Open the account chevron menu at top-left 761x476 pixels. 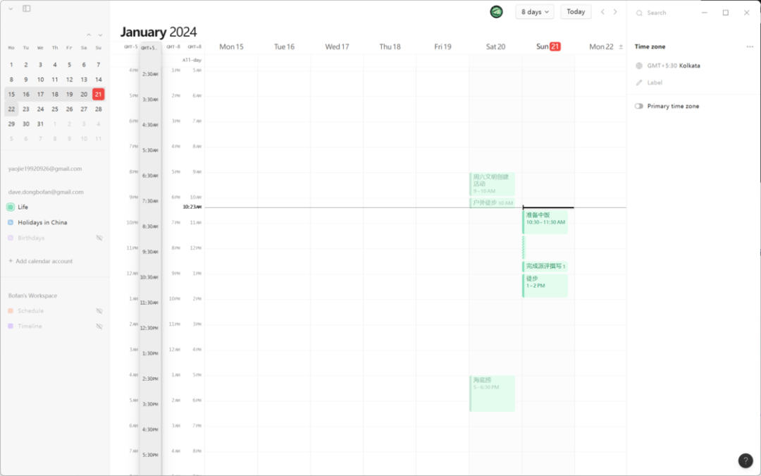coord(11,8)
